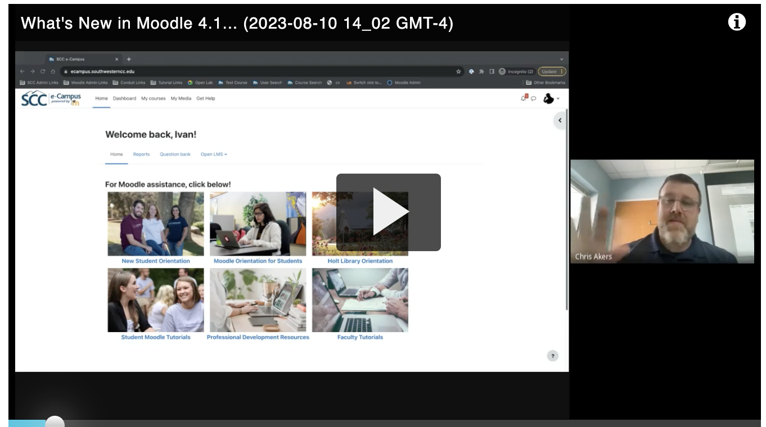Click the Professional Development Resources image
The height and width of the screenshot is (427, 766).
point(258,300)
